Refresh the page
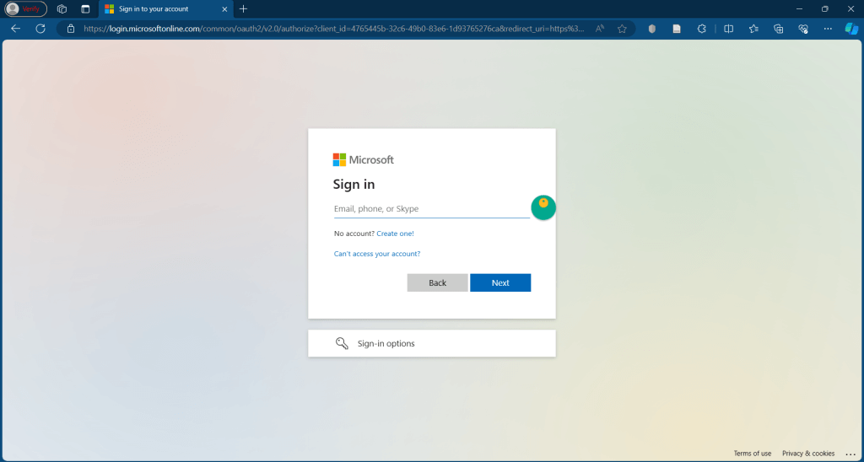 tap(40, 28)
